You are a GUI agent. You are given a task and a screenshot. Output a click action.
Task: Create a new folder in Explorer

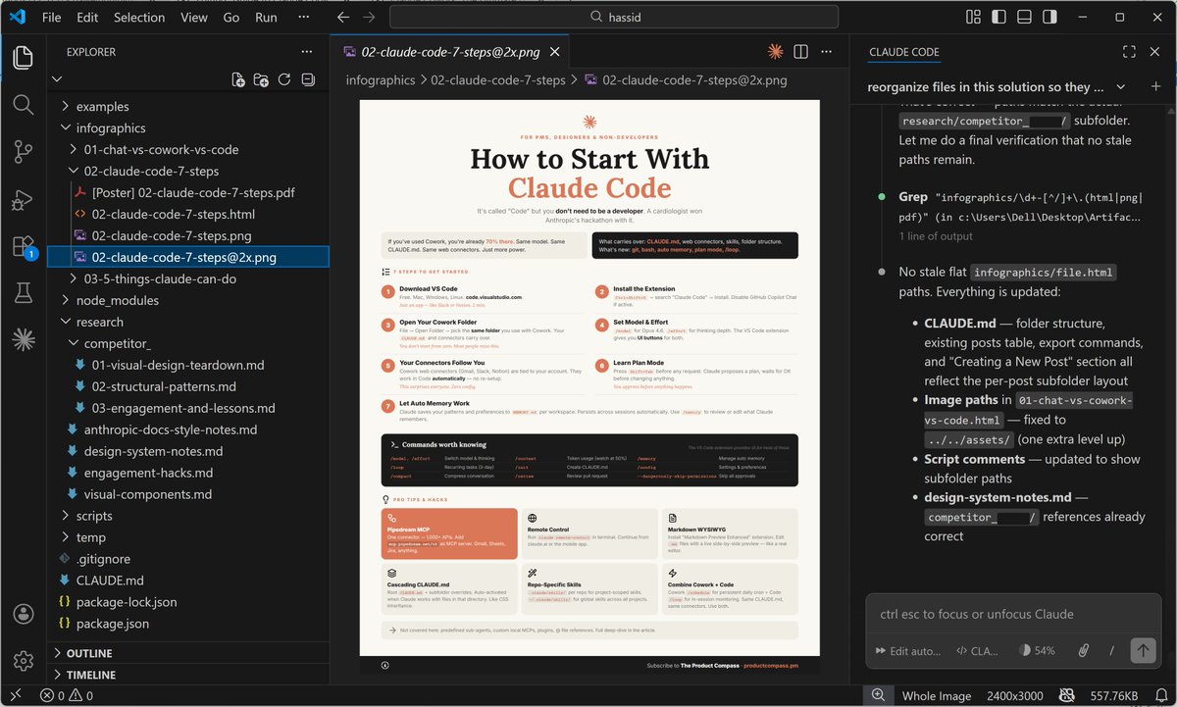pyautogui.click(x=261, y=79)
